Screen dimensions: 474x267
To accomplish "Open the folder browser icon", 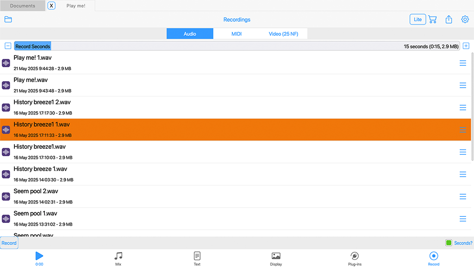I will pyautogui.click(x=8, y=19).
